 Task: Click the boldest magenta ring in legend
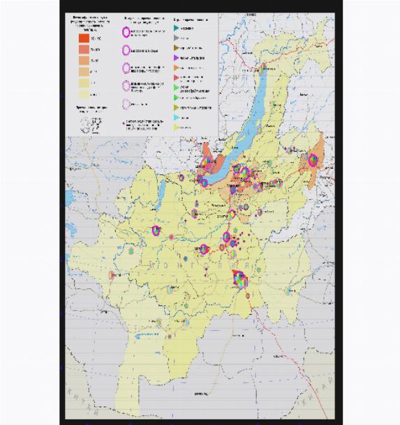click(x=126, y=32)
